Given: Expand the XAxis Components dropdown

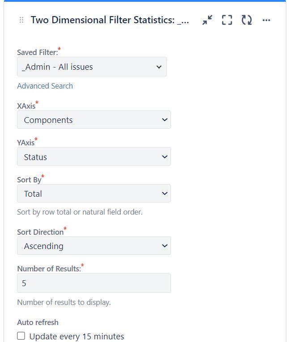Looking at the screenshot, I should point(93,120).
